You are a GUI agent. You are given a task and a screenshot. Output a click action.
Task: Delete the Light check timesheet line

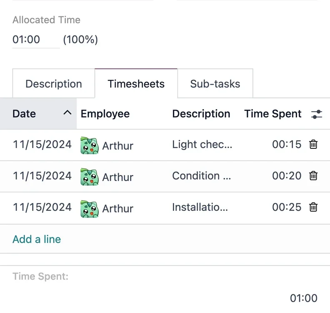tap(313, 145)
